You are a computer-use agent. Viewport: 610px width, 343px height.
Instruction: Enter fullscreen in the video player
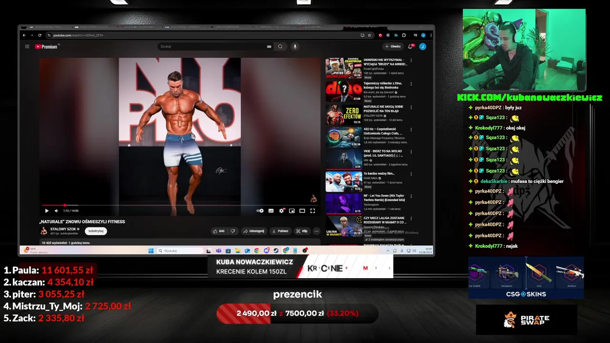[x=313, y=211]
